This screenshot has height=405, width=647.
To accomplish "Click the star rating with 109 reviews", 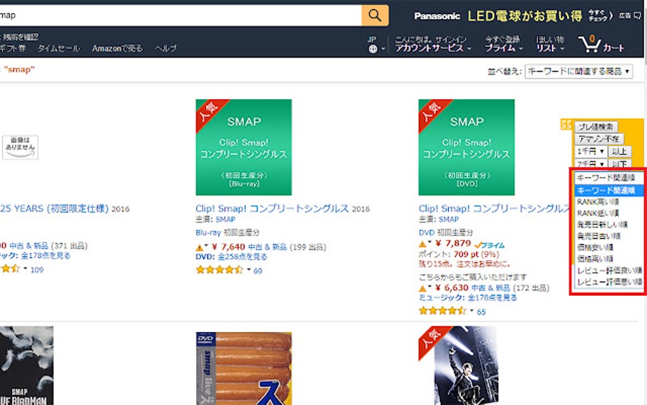I will click(x=10, y=269).
